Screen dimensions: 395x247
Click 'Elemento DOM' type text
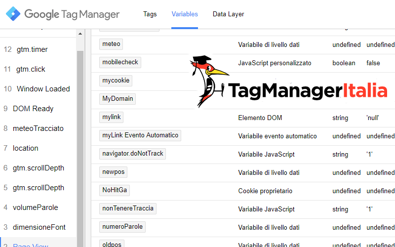260,118
